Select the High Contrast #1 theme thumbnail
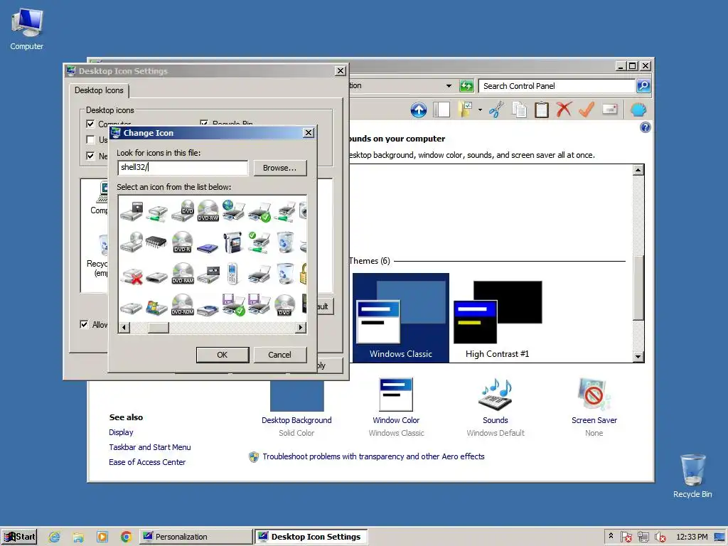 (498, 319)
